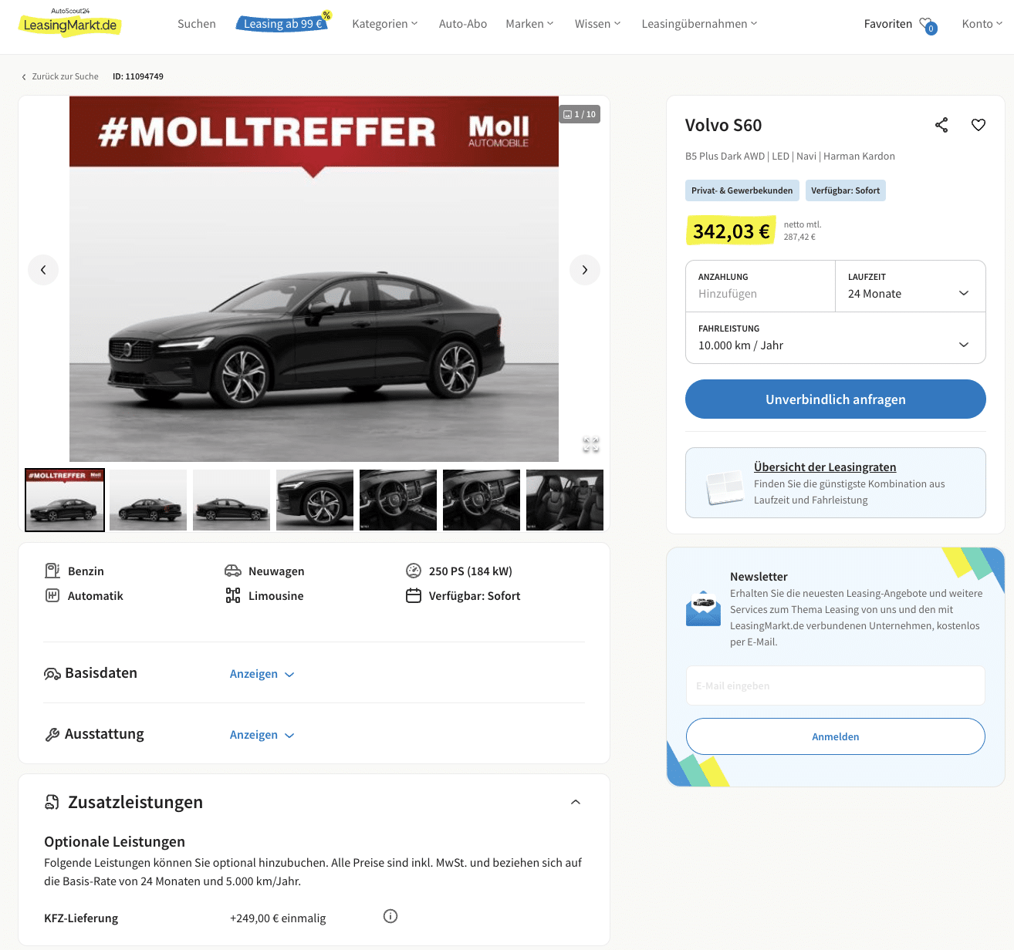This screenshot has width=1014, height=950.
Task: Click the image counter 1/10 badge
Action: coord(580,114)
